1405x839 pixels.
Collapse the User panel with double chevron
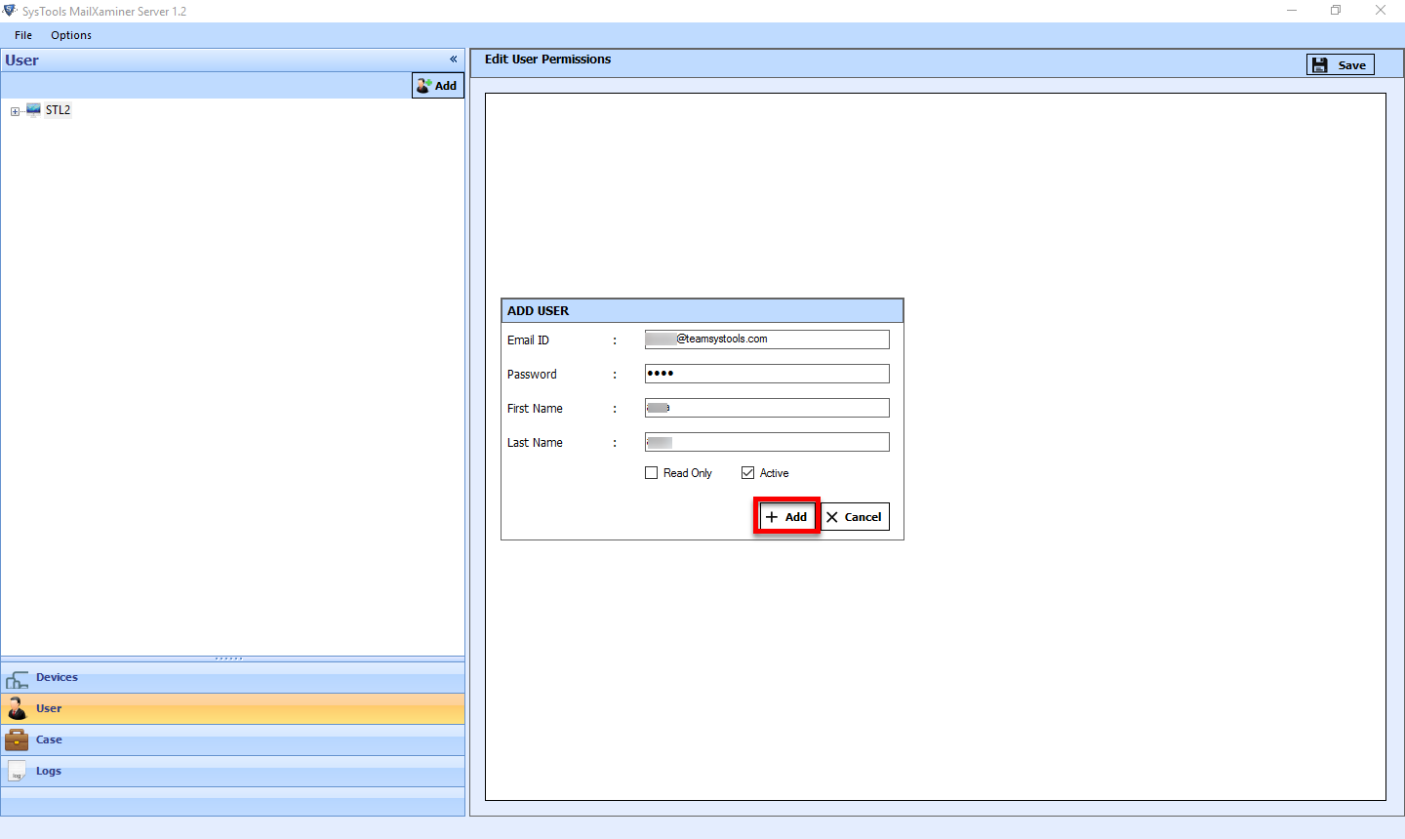(x=454, y=60)
